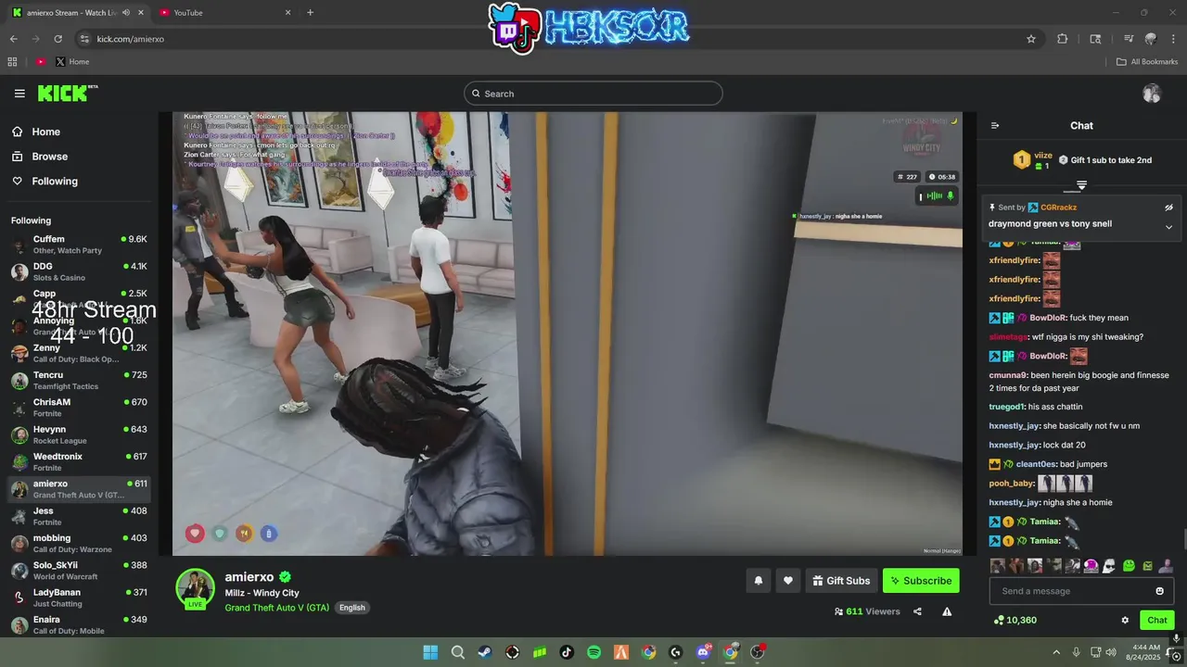This screenshot has height=667, width=1187.
Task: Open mobbing Warzone channel
Action: [79, 543]
